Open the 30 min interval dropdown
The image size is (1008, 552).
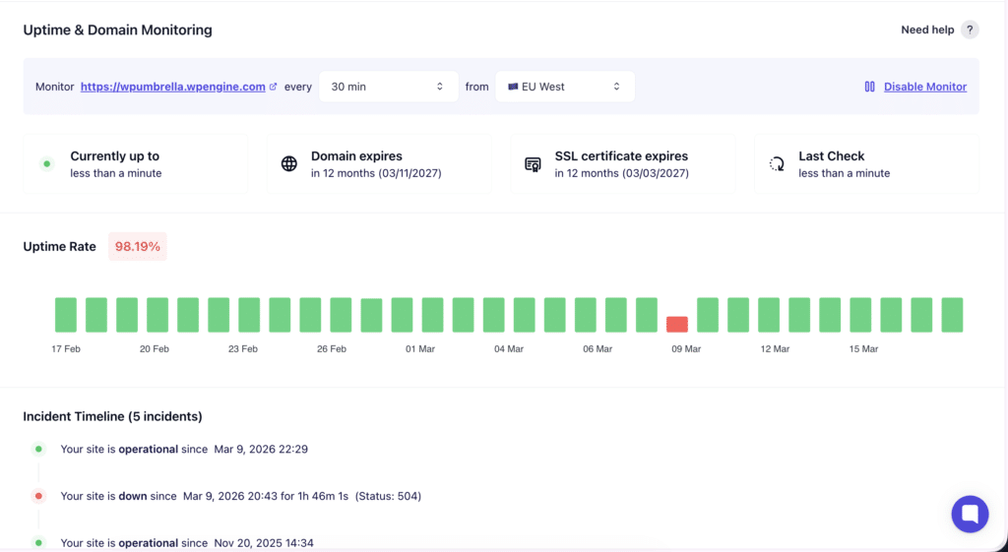click(387, 87)
